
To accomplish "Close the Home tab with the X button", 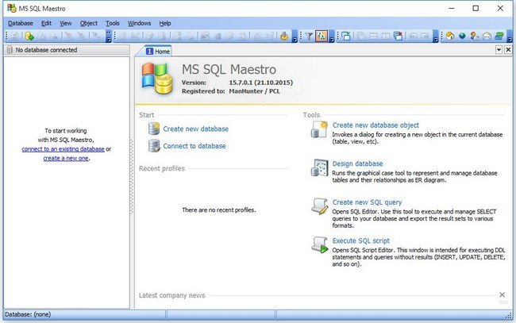I will (x=508, y=50).
